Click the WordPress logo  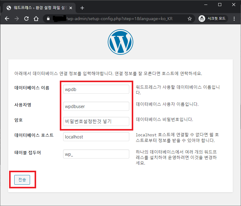(120, 42)
